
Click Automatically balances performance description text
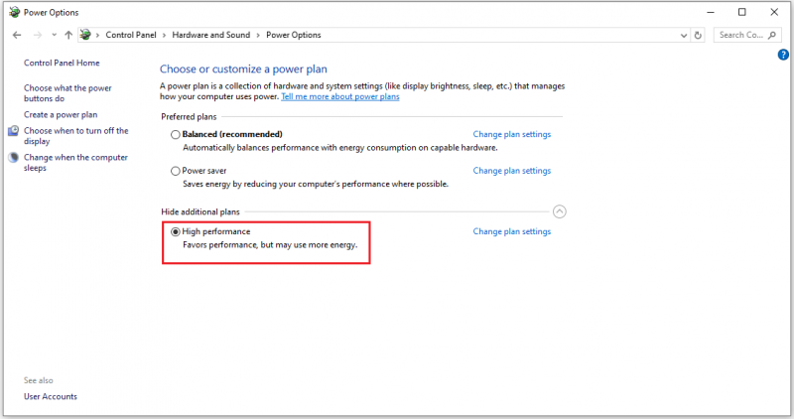pyautogui.click(x=340, y=148)
